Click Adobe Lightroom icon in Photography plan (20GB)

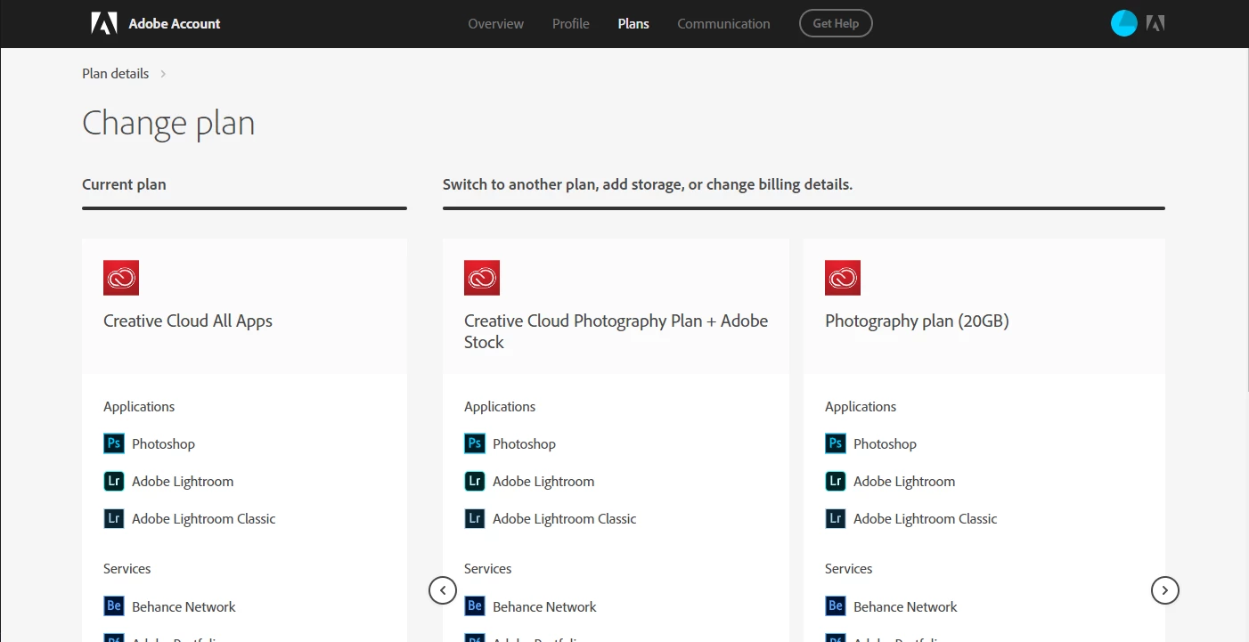(836, 481)
